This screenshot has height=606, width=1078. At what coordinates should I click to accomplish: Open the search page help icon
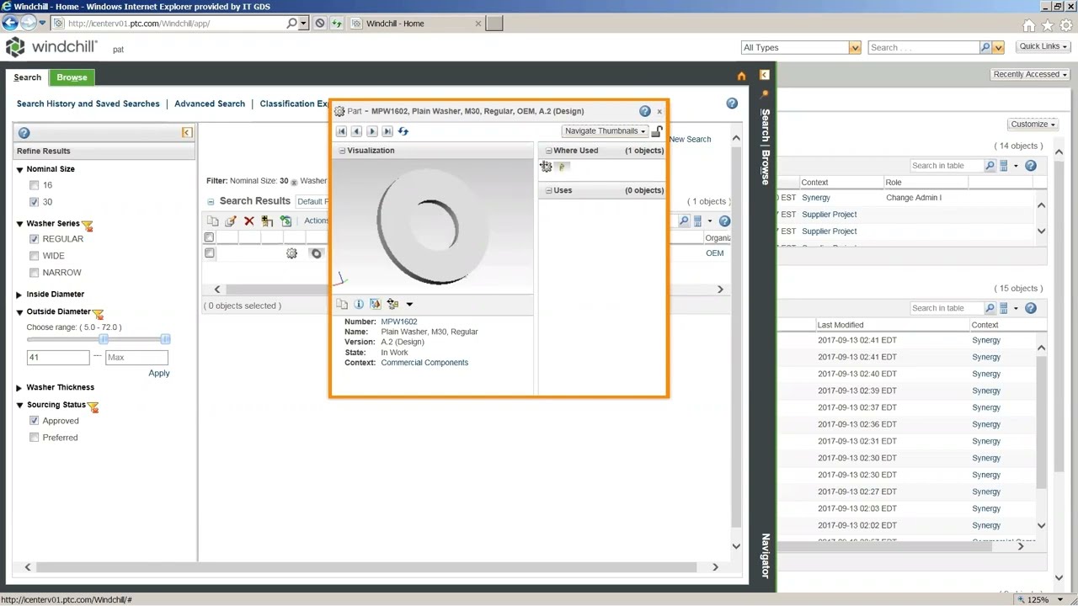click(732, 104)
